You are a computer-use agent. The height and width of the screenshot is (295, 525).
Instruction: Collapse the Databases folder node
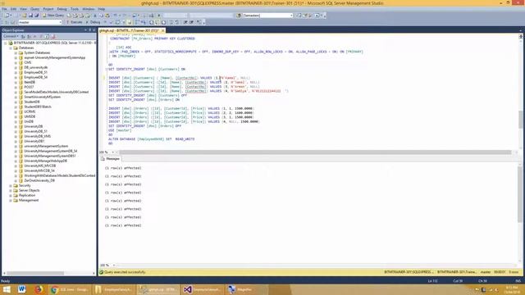11,48
